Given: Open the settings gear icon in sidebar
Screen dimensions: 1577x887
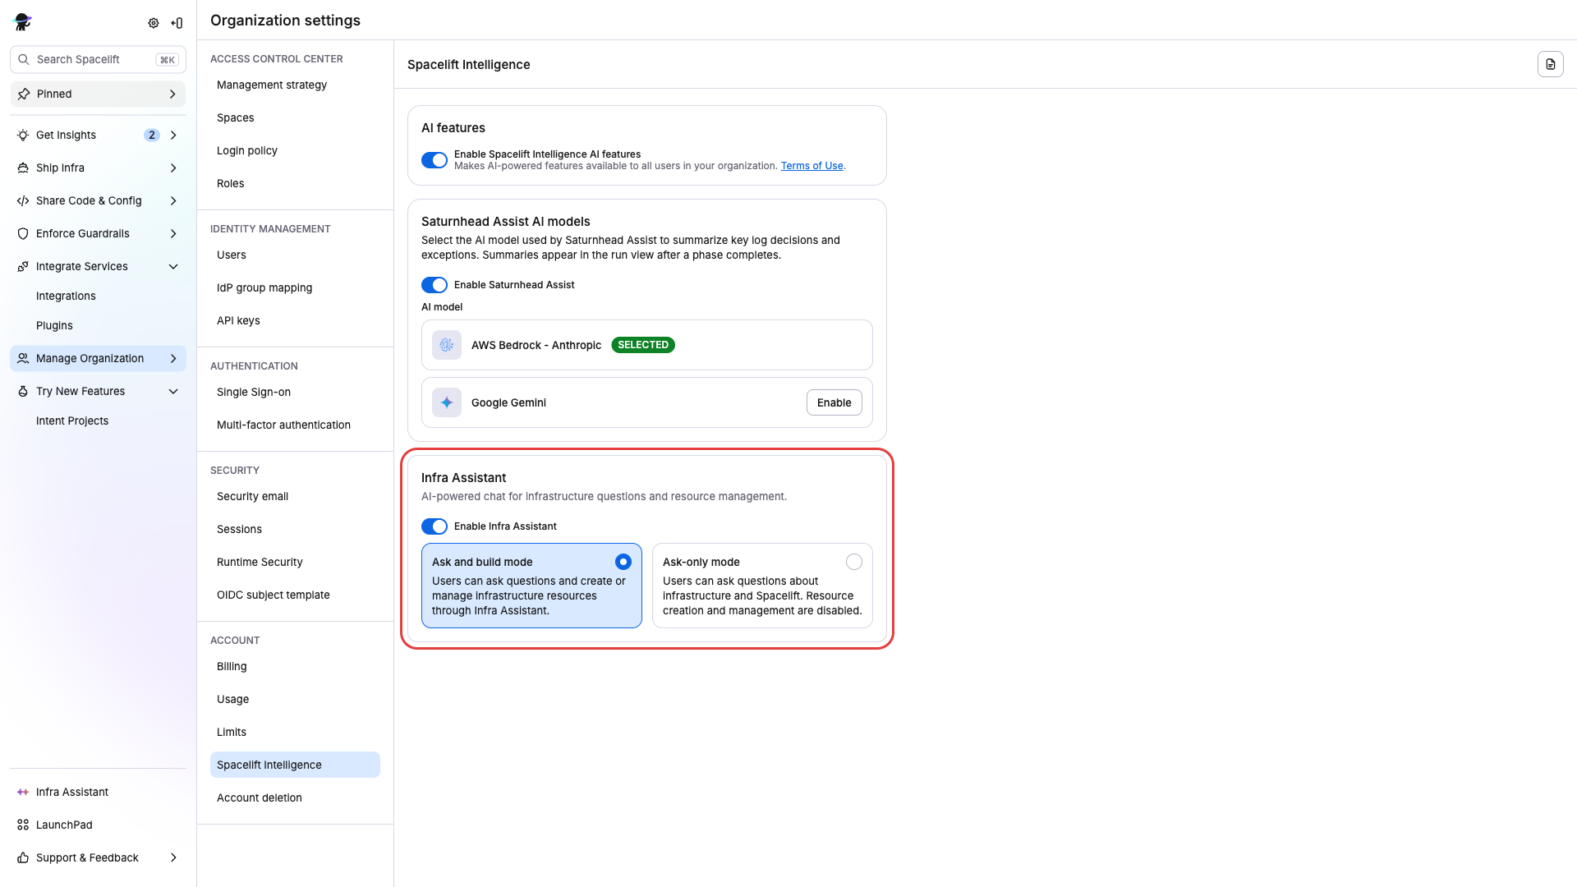Looking at the screenshot, I should pyautogui.click(x=154, y=23).
